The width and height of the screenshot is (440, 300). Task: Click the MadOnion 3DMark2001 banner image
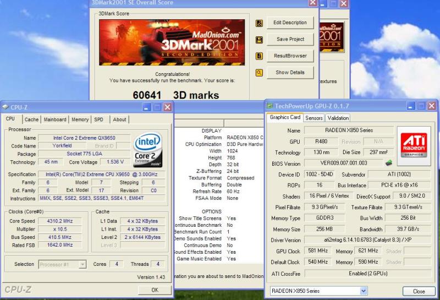pyautogui.click(x=172, y=42)
